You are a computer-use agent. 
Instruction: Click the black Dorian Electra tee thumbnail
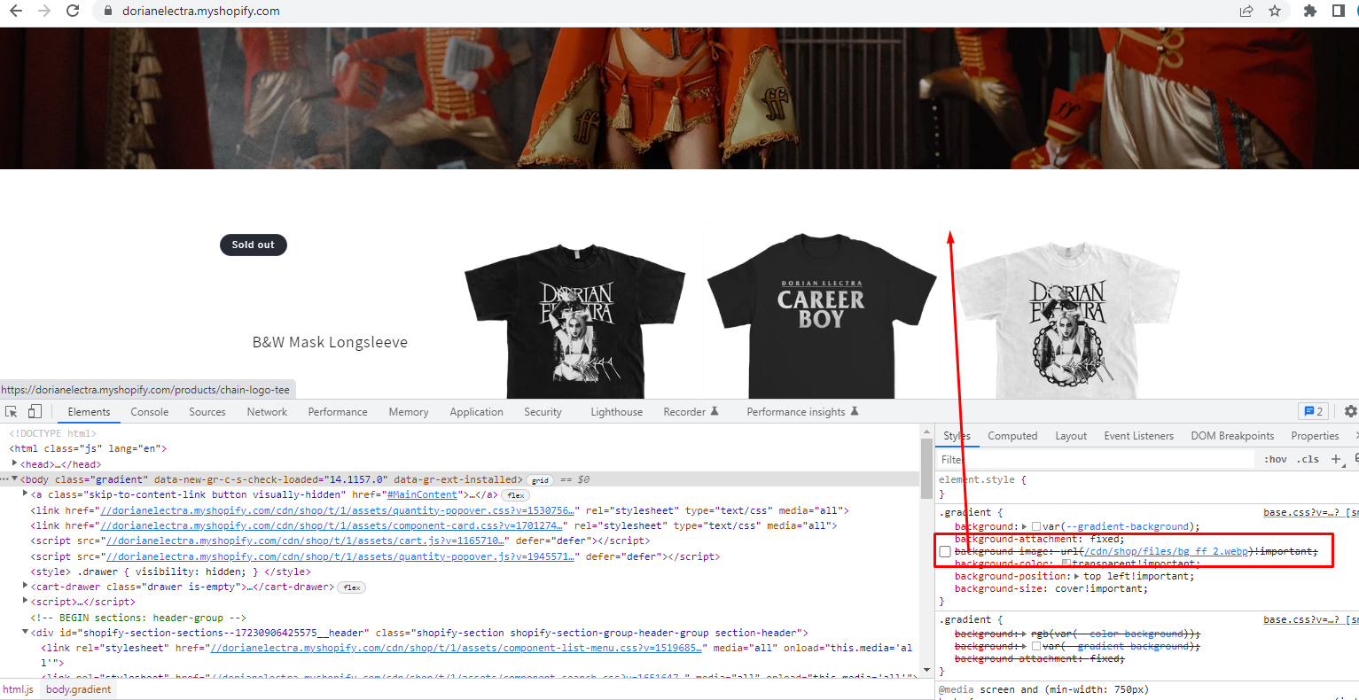click(x=575, y=321)
